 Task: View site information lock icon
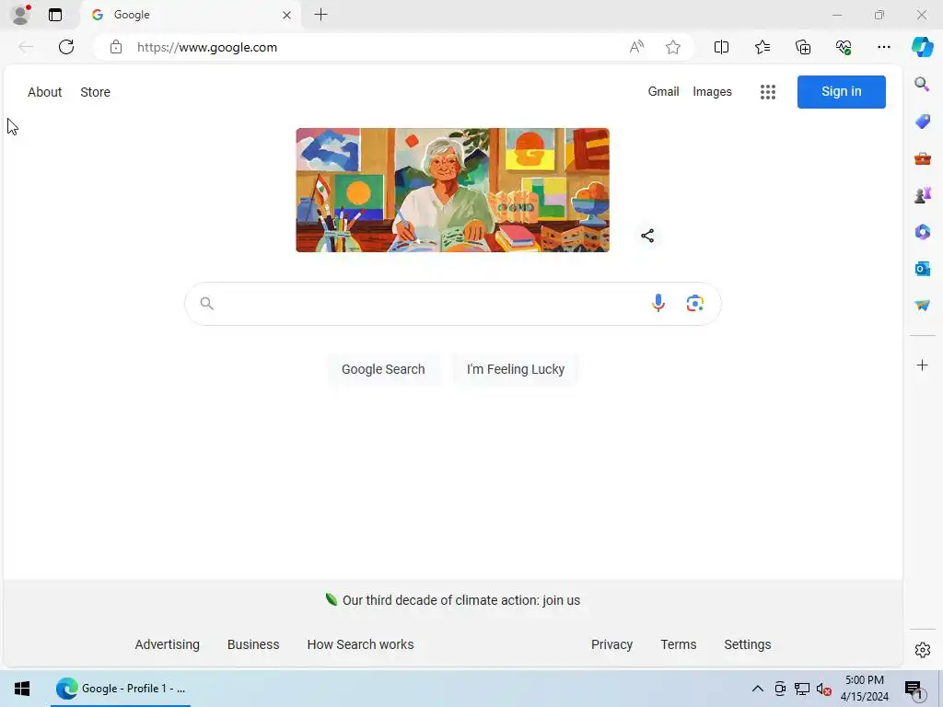coord(116,47)
